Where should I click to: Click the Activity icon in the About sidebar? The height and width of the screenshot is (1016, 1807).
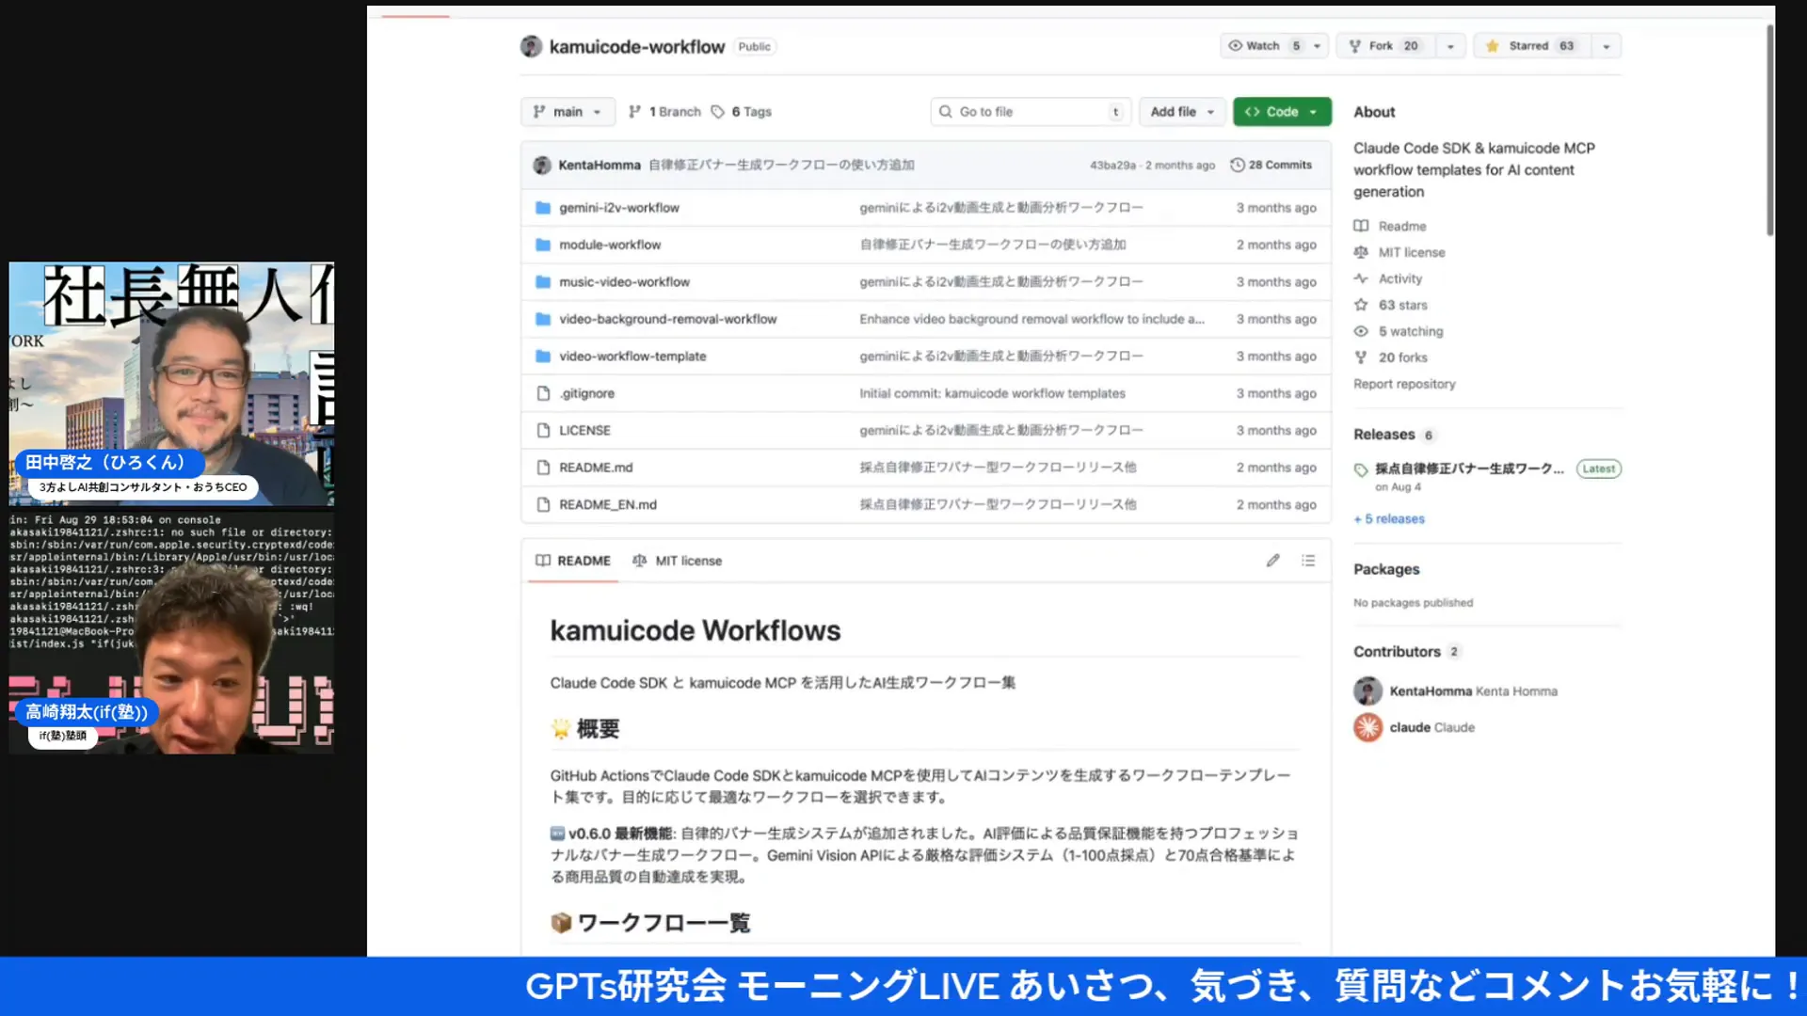click(1361, 278)
